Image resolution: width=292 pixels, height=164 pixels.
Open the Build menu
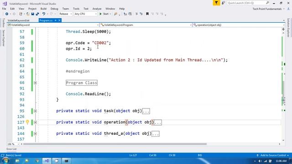(x=43, y=9)
